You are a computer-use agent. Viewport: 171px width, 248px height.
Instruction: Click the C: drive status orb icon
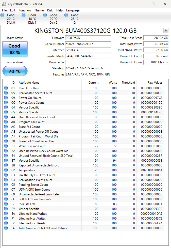[66, 15]
